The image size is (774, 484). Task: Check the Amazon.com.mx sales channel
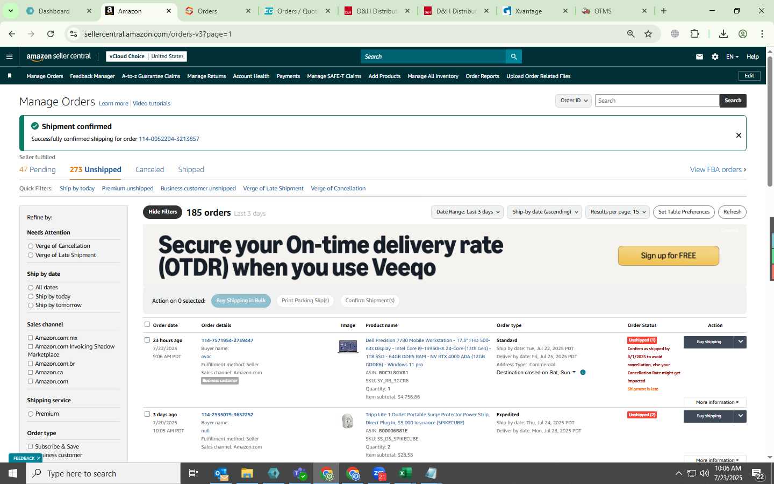[x=31, y=338]
